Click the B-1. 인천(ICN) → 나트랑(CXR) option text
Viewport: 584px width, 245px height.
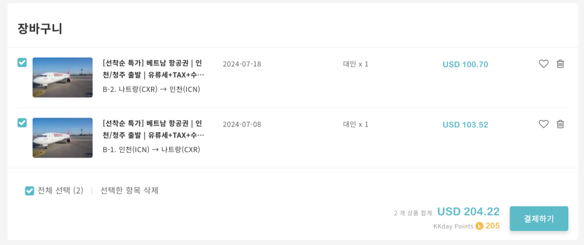[x=151, y=150]
